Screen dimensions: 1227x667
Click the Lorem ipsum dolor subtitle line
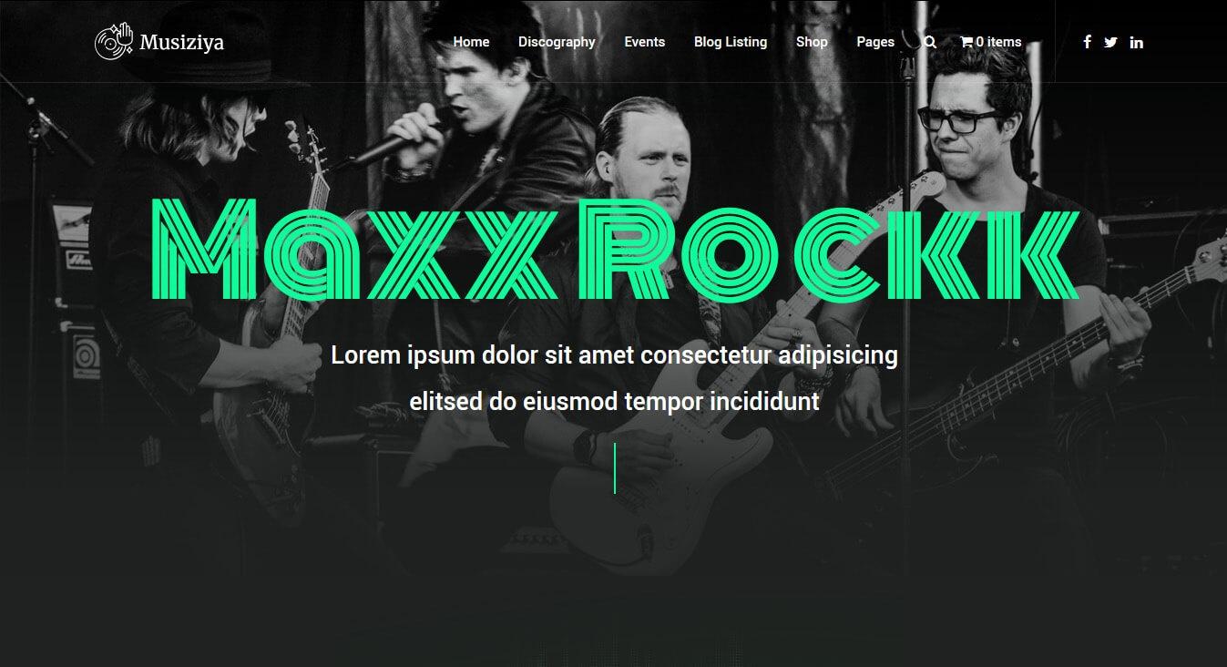[614, 354]
